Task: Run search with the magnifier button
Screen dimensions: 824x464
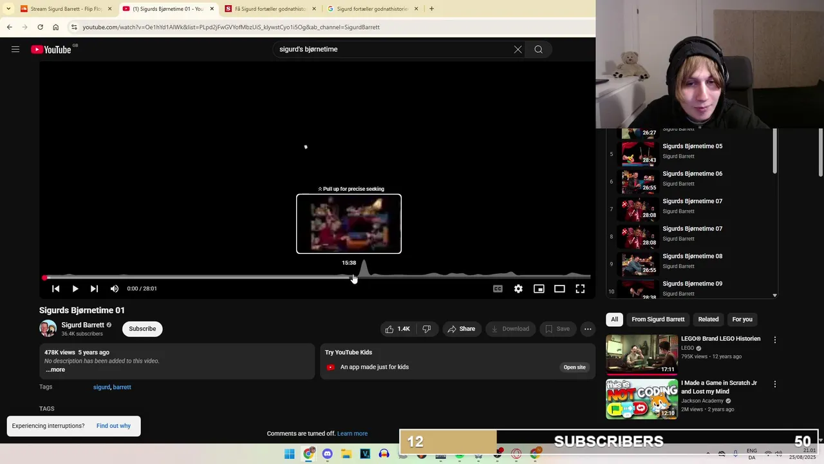Action: [x=538, y=49]
